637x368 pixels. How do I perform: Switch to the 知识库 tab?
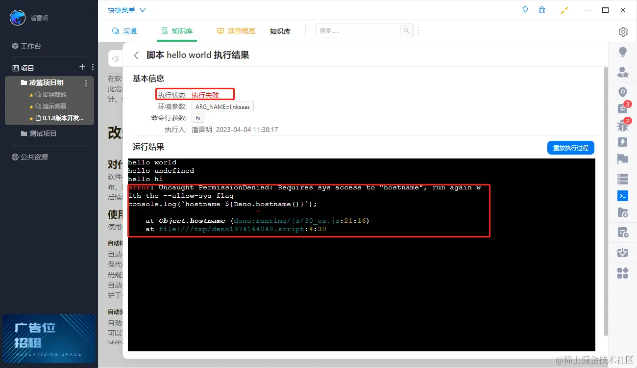177,31
